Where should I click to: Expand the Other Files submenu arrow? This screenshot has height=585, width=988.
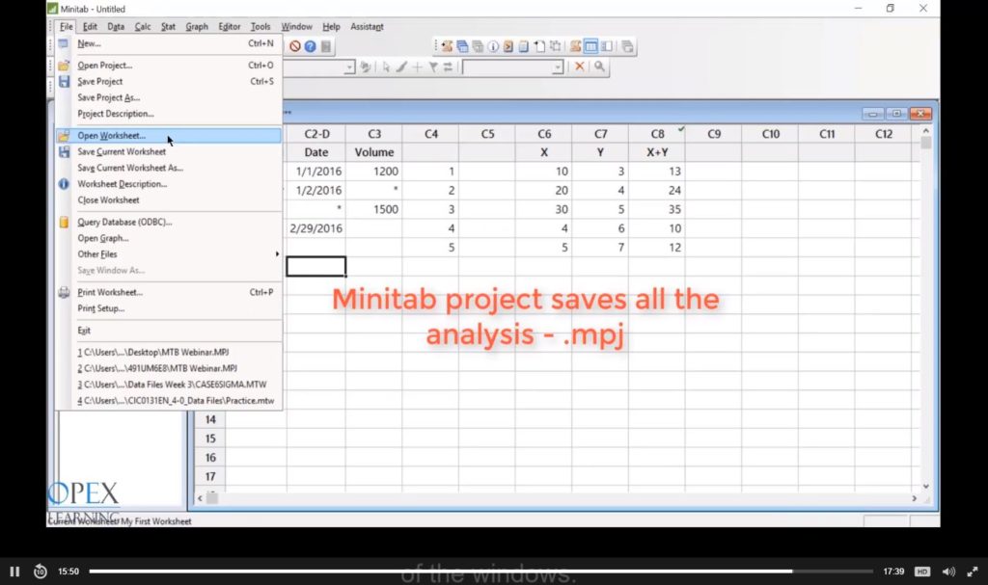coord(277,253)
